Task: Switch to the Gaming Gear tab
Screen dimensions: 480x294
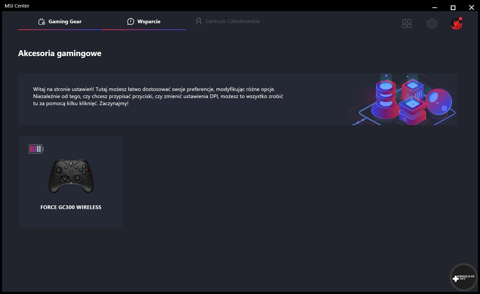Action: click(x=65, y=22)
